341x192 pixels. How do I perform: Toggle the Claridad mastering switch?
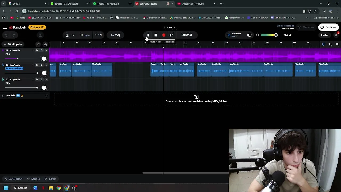(x=249, y=35)
